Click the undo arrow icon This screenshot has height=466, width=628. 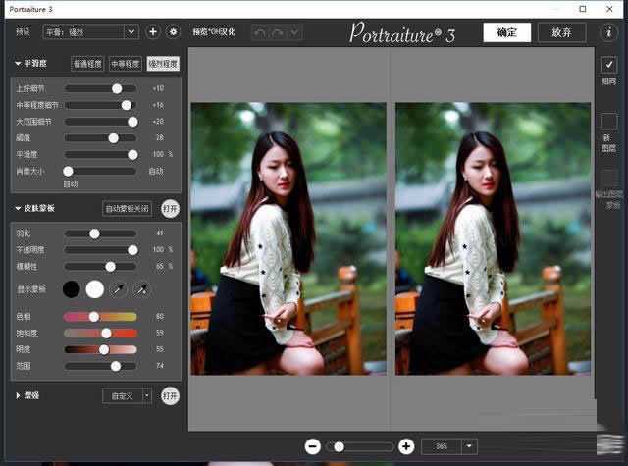tap(259, 31)
